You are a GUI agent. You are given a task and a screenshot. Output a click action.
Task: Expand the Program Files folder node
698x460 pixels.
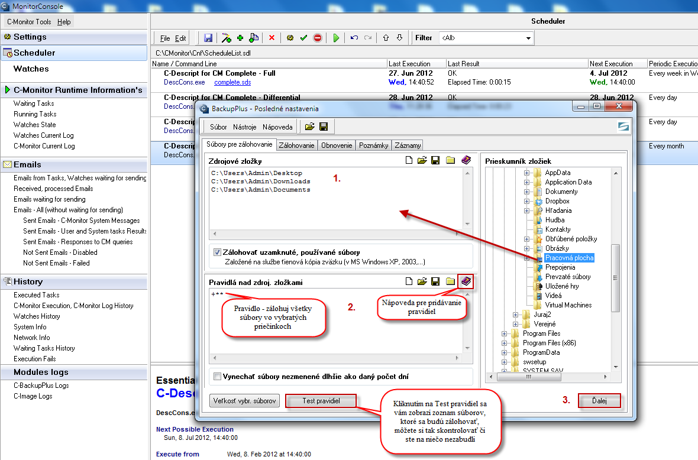(505, 333)
